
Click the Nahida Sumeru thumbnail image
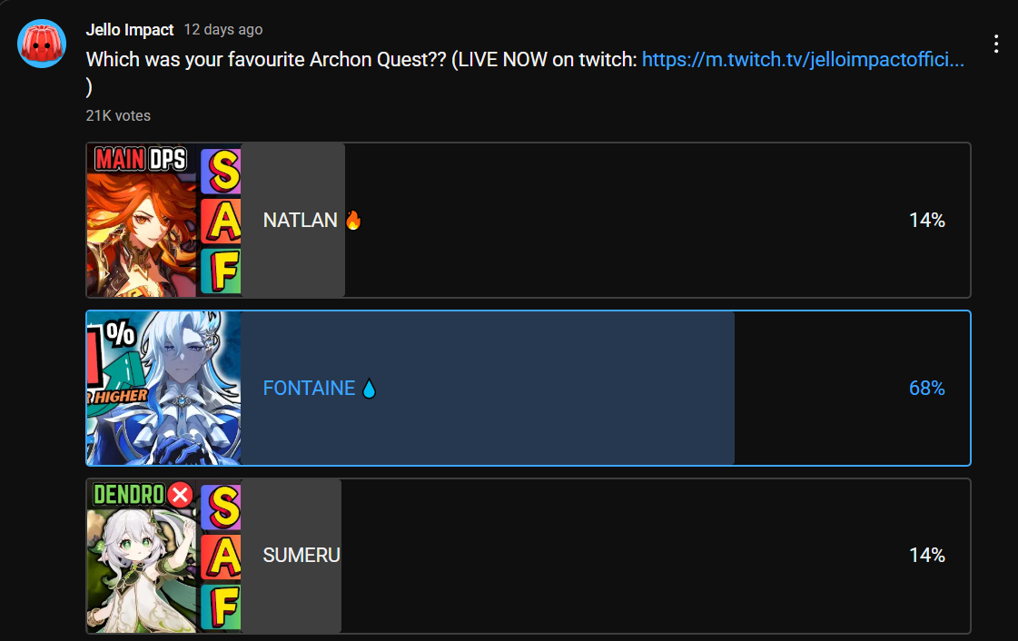[x=163, y=556]
